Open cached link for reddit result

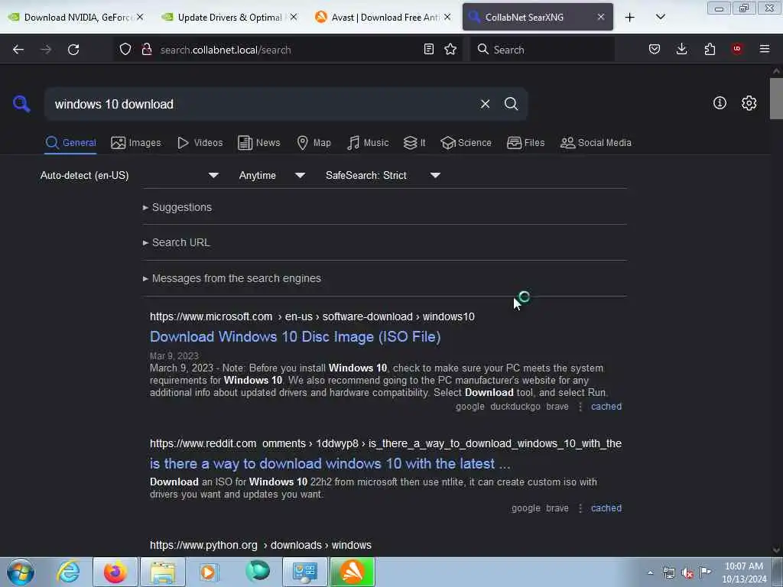point(606,508)
